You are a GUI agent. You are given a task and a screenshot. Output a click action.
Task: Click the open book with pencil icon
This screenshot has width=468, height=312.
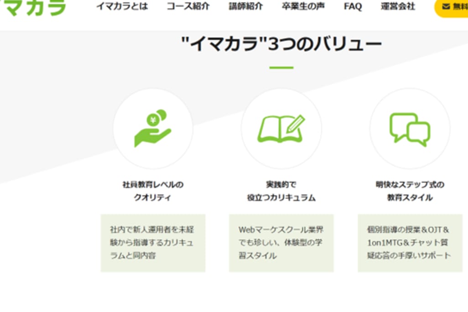(281, 128)
